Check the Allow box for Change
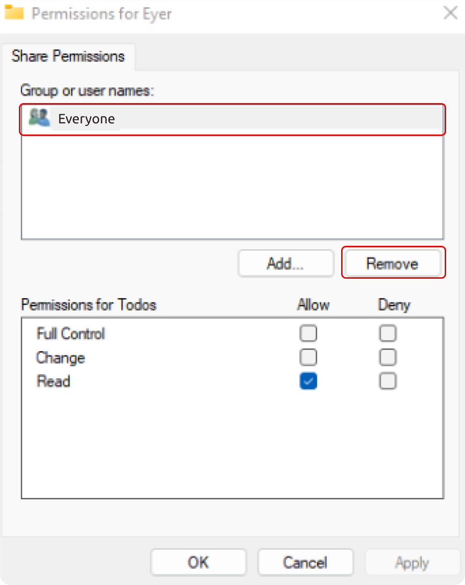 (308, 358)
